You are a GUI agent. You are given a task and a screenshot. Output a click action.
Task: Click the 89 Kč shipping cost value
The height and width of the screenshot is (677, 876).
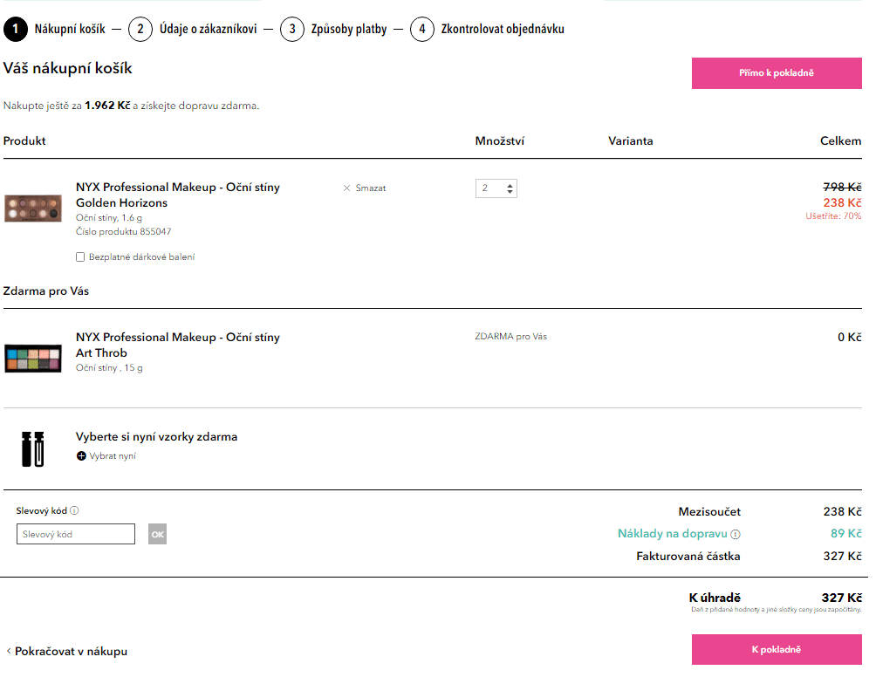pos(845,533)
